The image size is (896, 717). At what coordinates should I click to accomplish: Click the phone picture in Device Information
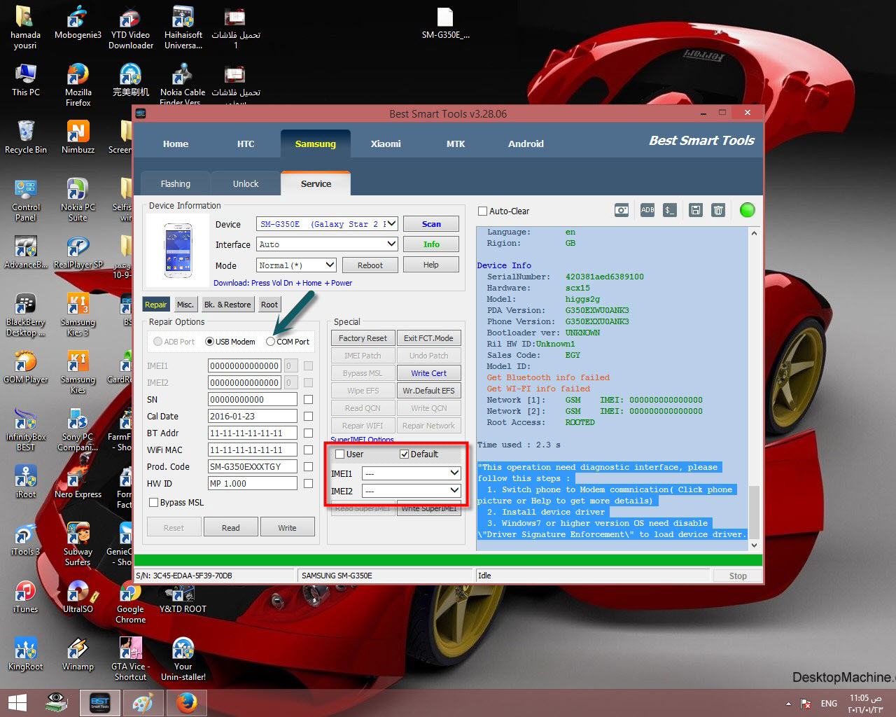pos(178,249)
